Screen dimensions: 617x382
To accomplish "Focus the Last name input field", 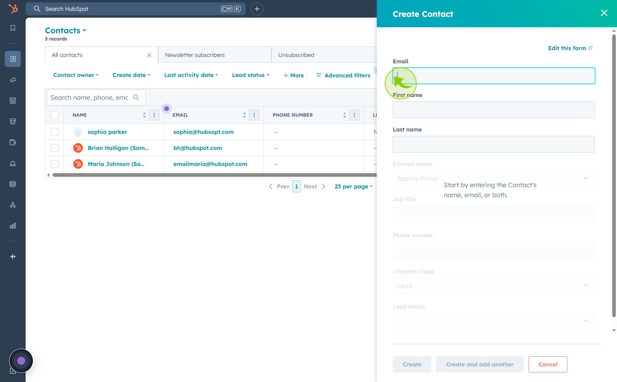I will pyautogui.click(x=494, y=144).
